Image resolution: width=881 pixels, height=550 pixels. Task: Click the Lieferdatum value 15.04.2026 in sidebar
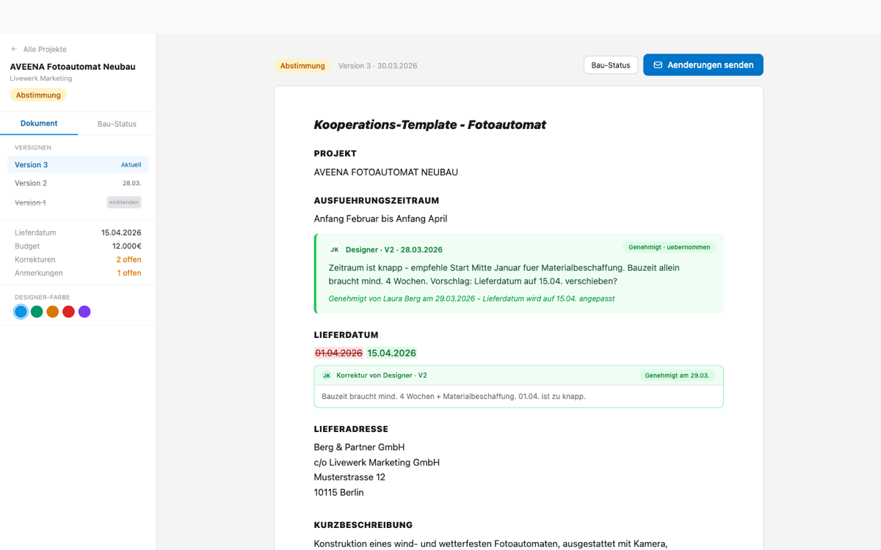click(121, 232)
